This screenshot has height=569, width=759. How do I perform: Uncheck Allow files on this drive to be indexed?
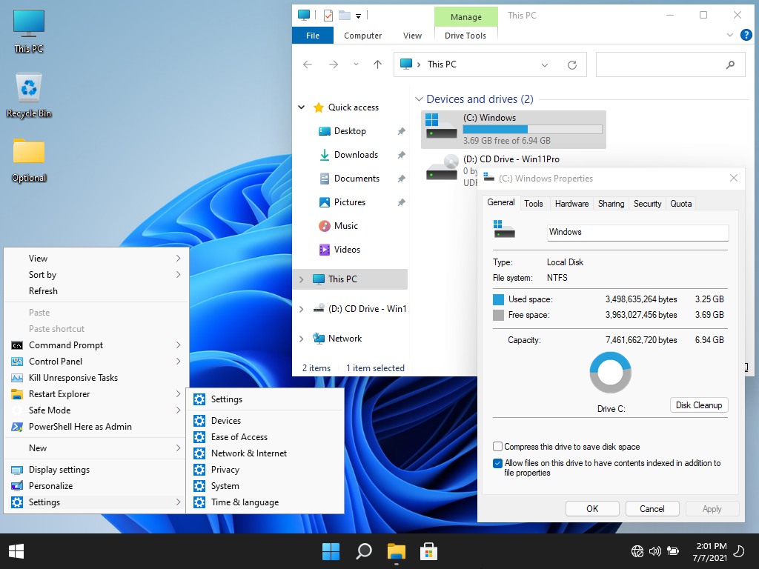click(497, 463)
